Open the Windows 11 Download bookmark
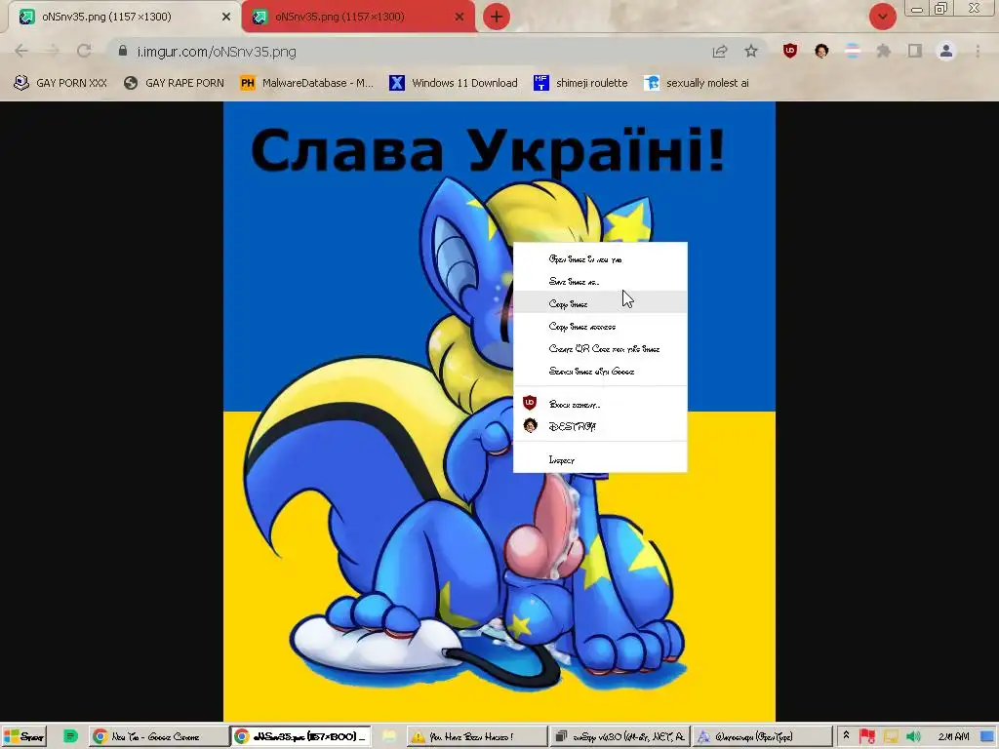The image size is (999, 749). pos(454,83)
